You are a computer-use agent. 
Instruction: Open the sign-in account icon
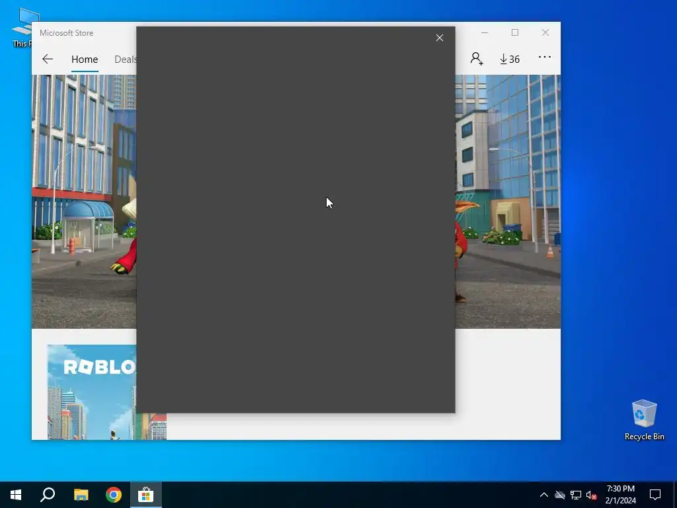point(477,58)
